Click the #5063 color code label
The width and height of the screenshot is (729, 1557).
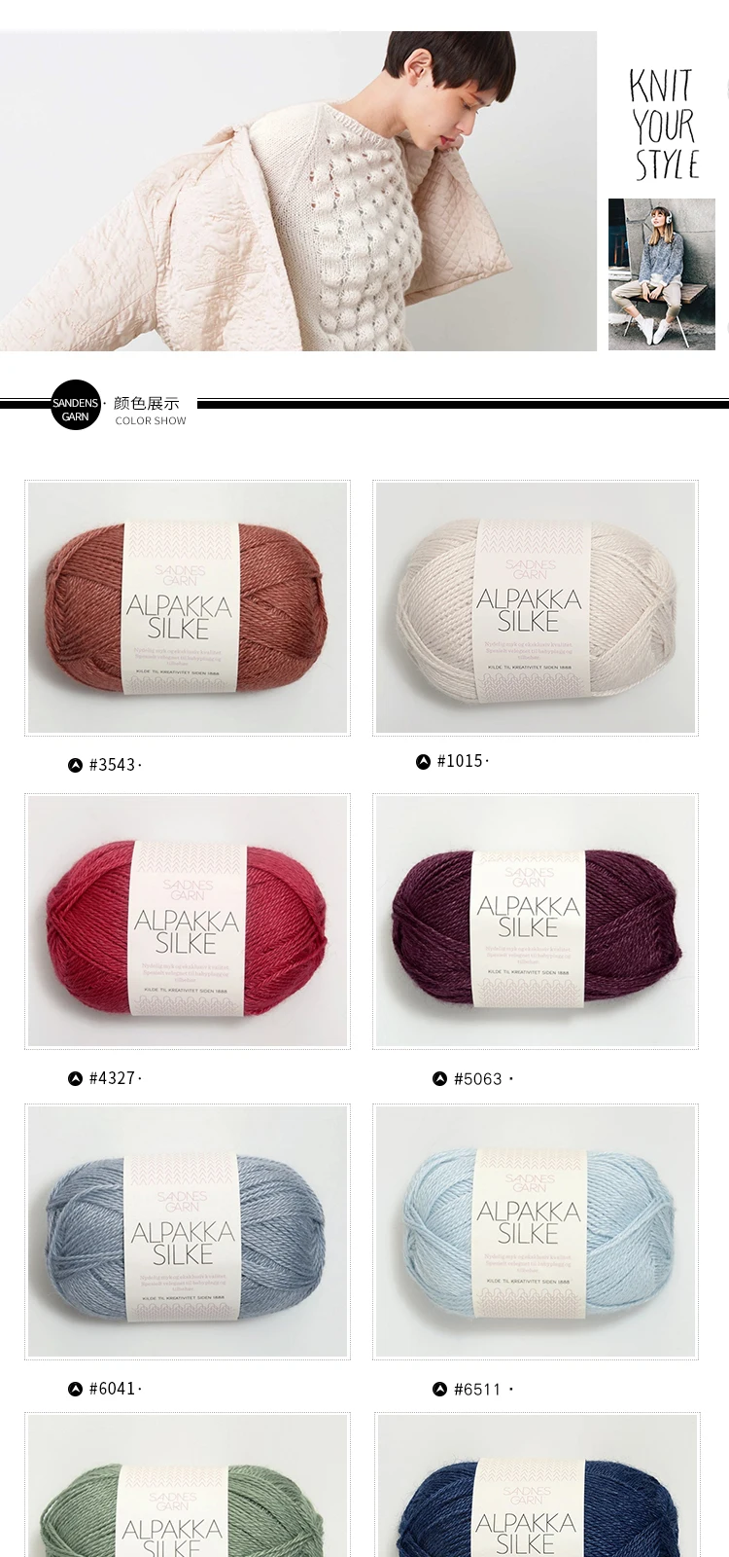coord(477,1078)
